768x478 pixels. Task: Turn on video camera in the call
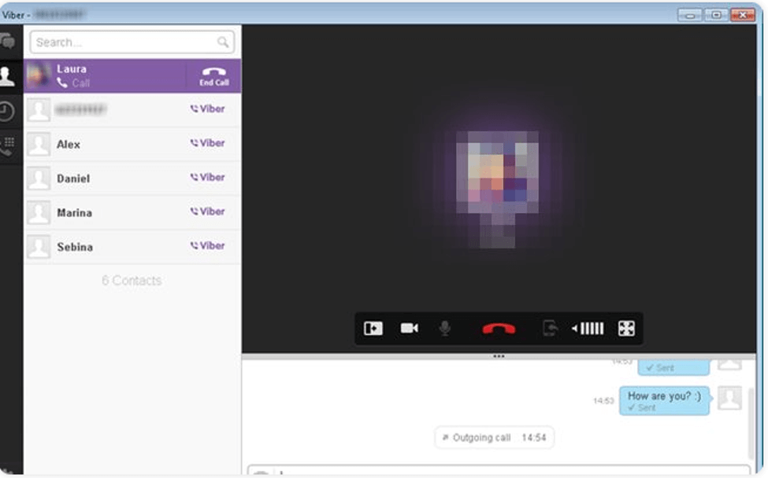[410, 328]
